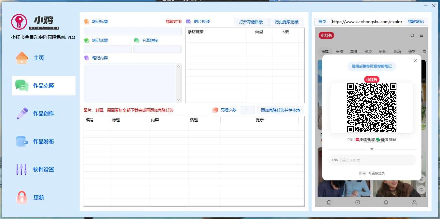The height and width of the screenshot is (219, 440).
Task: Click the xiaohongshu URL address field
Action: [367, 22]
